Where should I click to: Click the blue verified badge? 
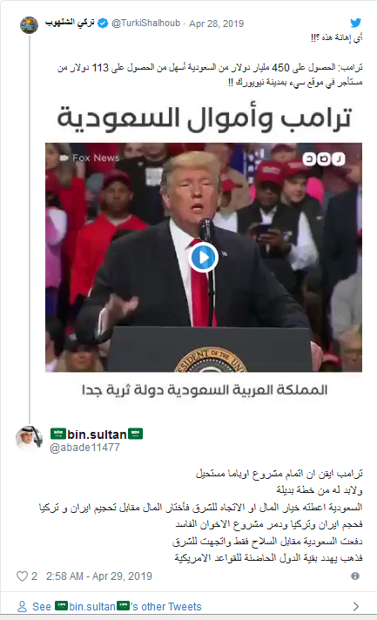pos(103,24)
